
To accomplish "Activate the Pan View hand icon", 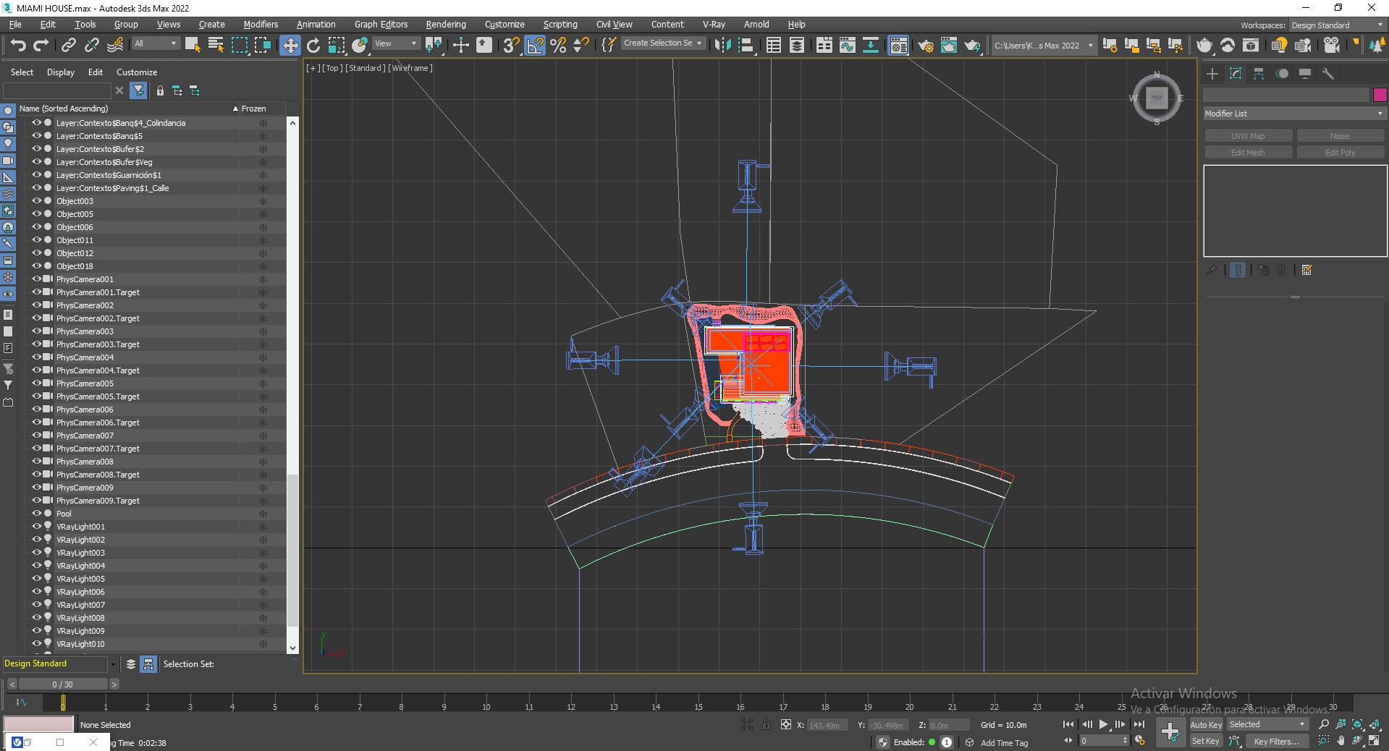I will 1341,740.
